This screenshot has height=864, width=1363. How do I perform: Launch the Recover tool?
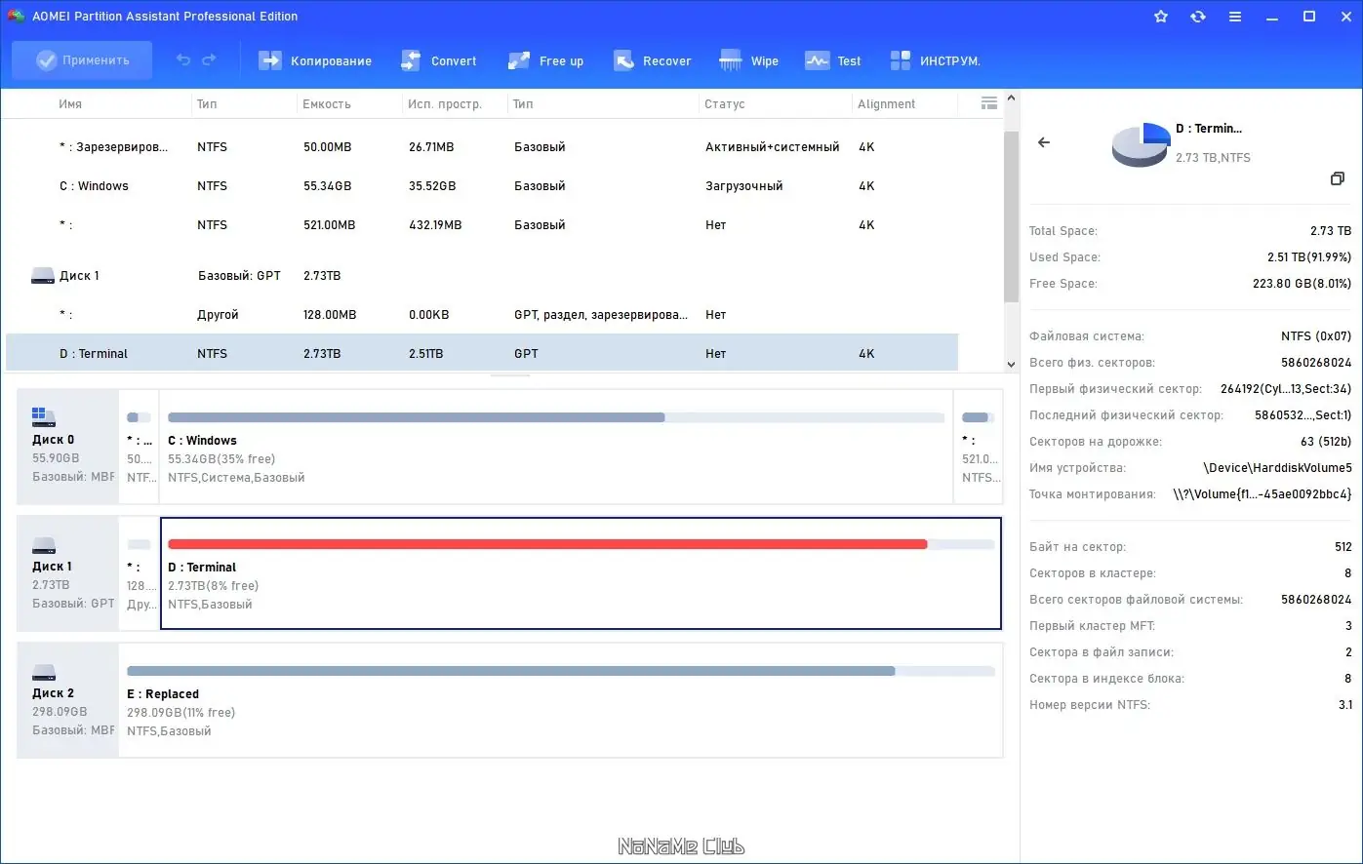[651, 60]
